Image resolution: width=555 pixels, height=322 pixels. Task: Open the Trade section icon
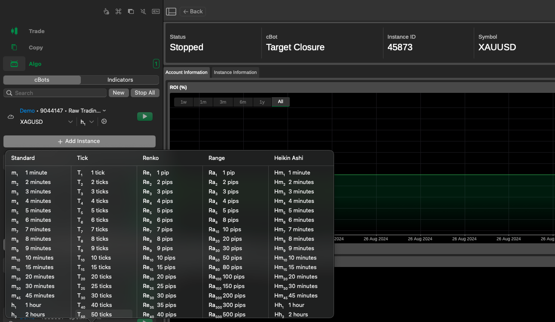[x=14, y=31]
